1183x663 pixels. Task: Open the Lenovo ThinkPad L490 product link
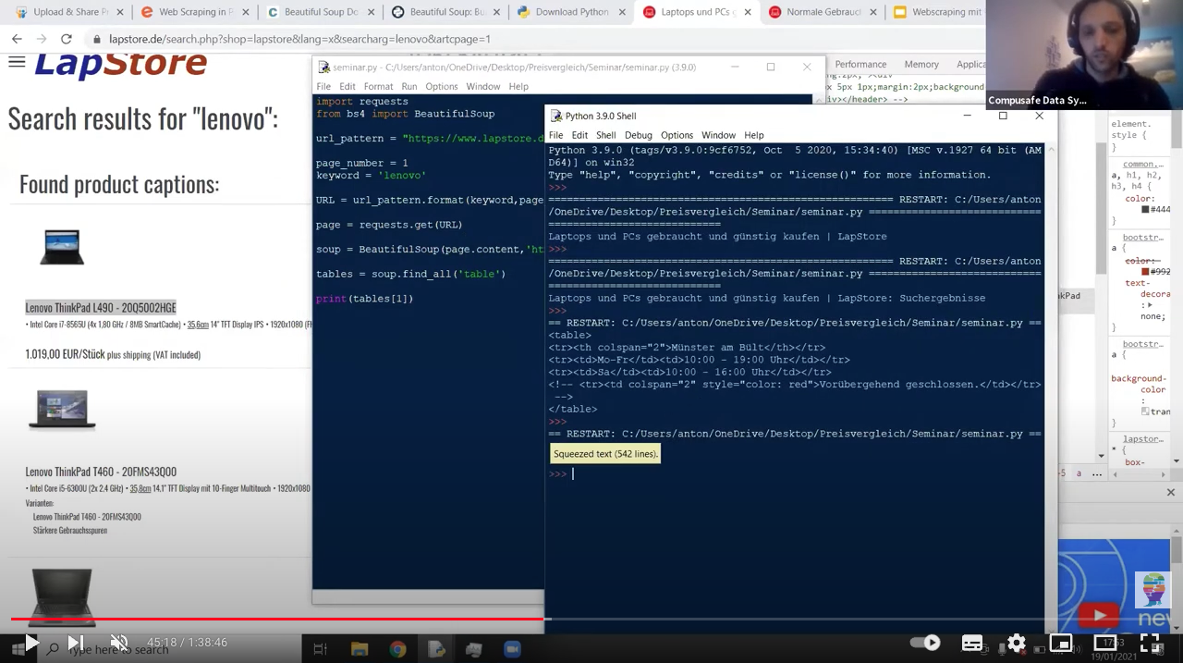pyautogui.click(x=100, y=308)
